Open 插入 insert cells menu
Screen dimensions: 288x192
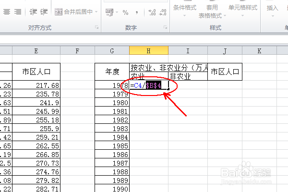273,10
